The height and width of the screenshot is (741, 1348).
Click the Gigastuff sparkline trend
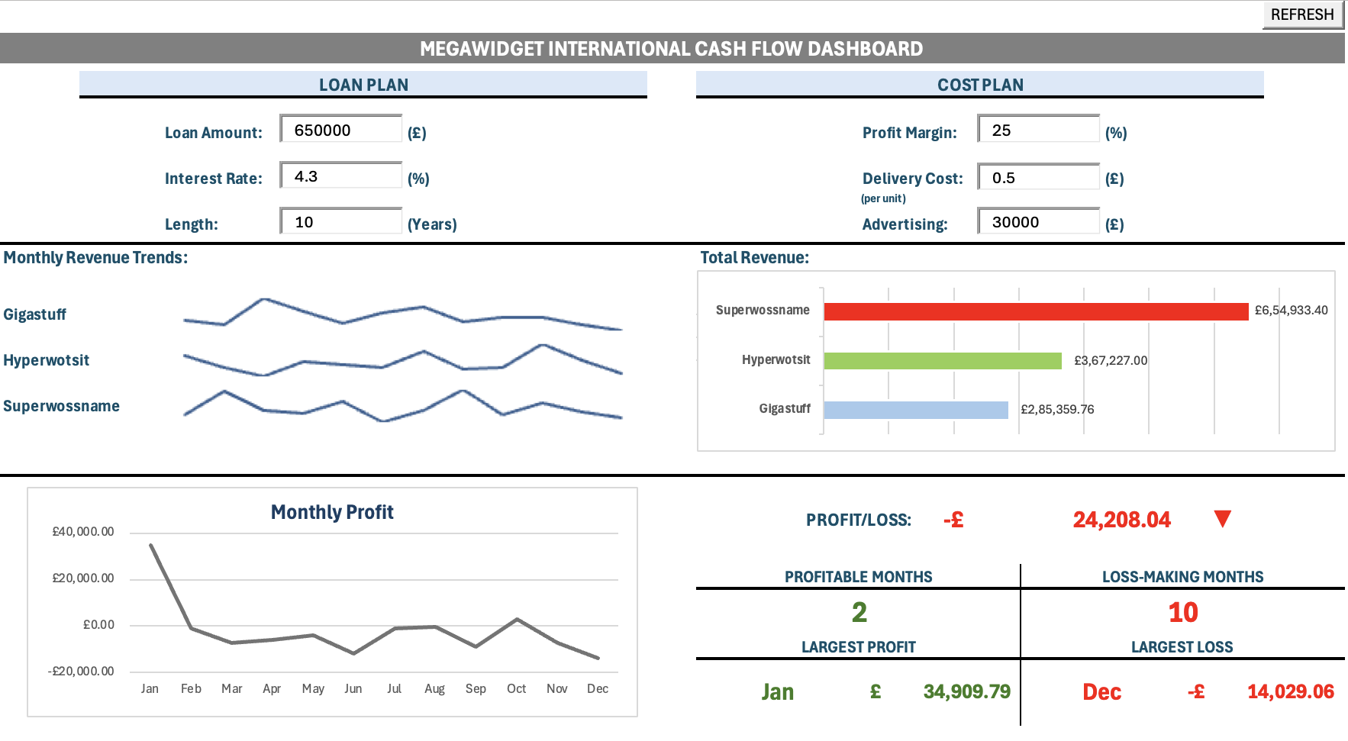403,314
